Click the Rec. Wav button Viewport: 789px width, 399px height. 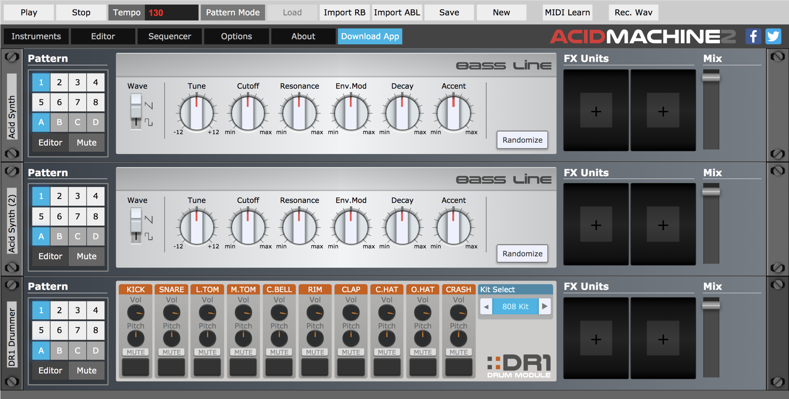pyautogui.click(x=633, y=13)
